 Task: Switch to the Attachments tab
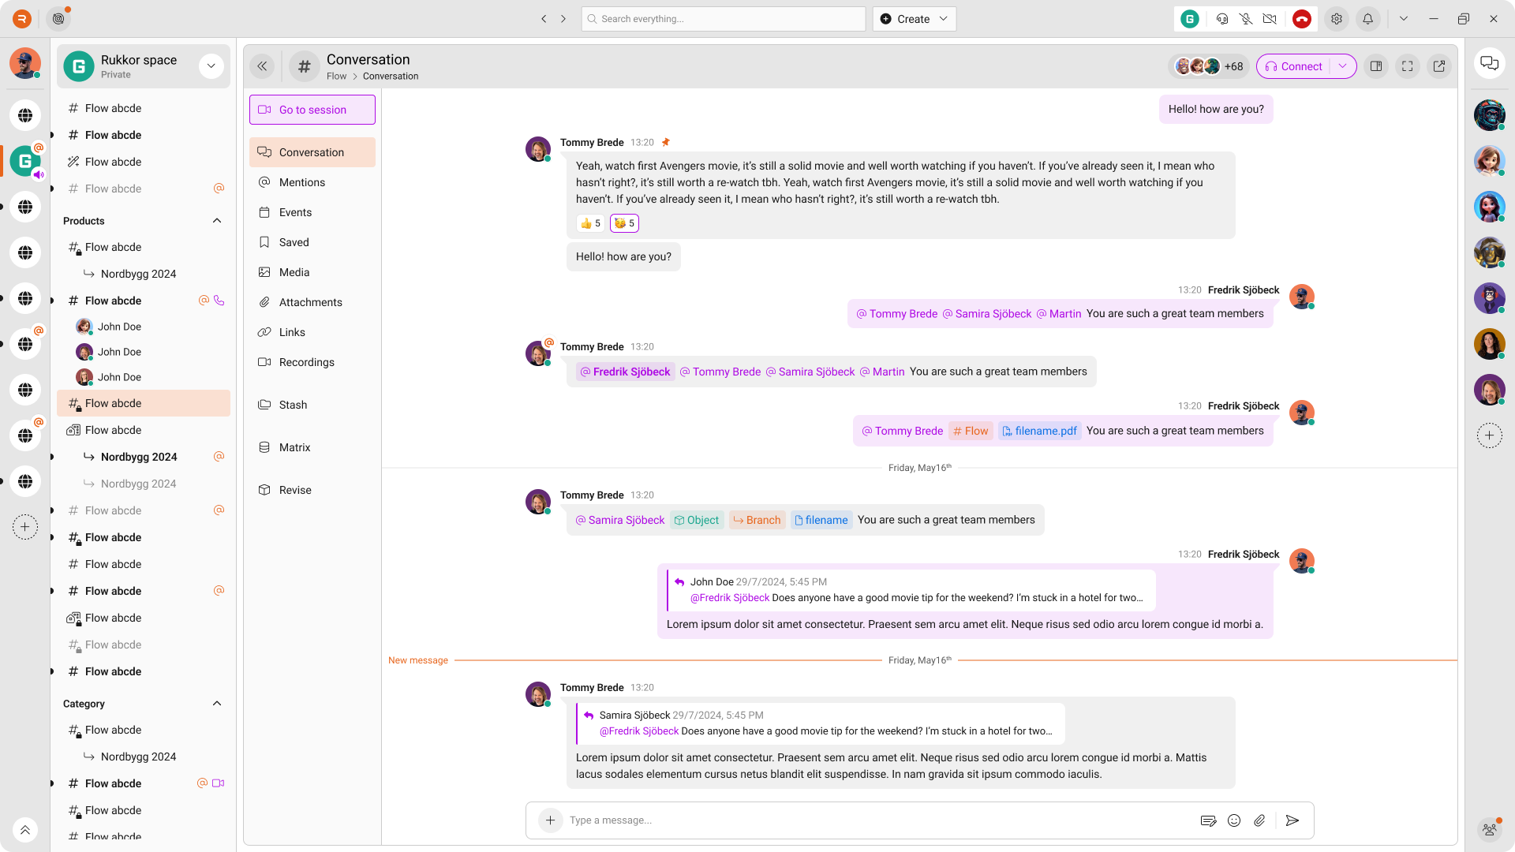pos(310,302)
